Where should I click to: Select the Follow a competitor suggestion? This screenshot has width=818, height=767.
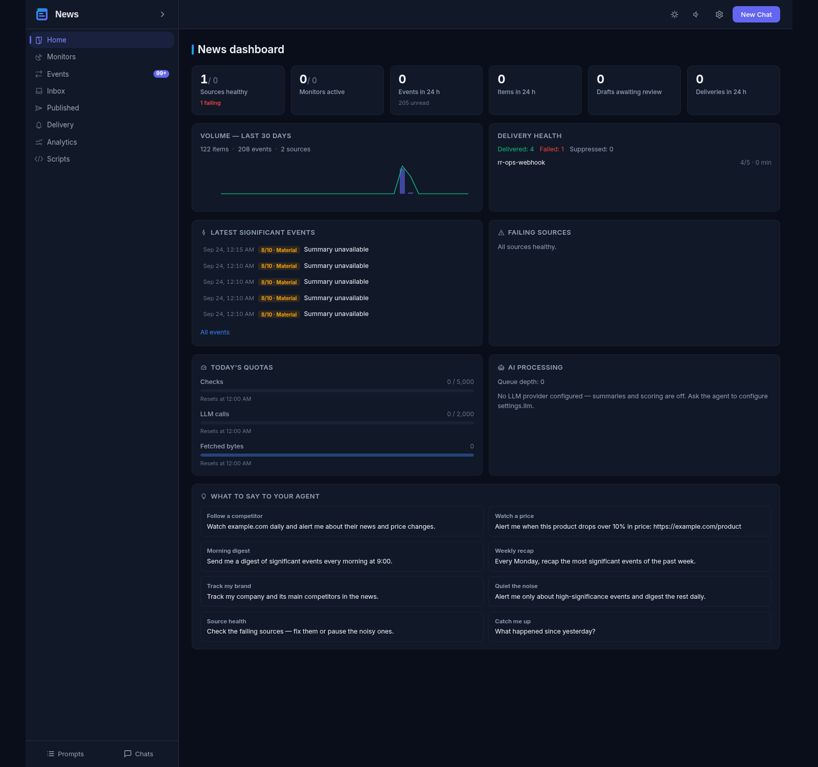342,522
